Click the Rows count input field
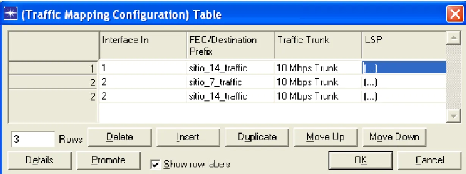466x174 pixels. [x=33, y=139]
